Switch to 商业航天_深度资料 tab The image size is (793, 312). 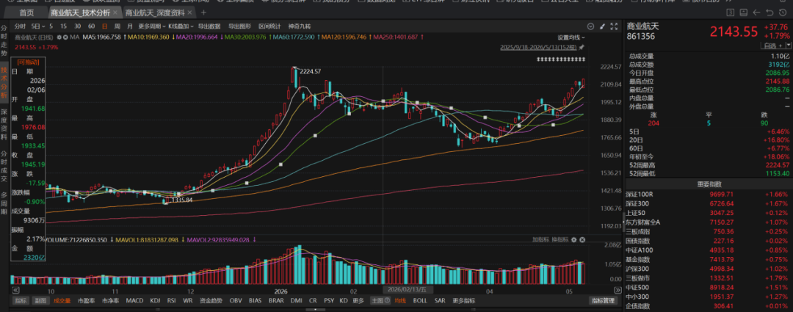pos(159,12)
